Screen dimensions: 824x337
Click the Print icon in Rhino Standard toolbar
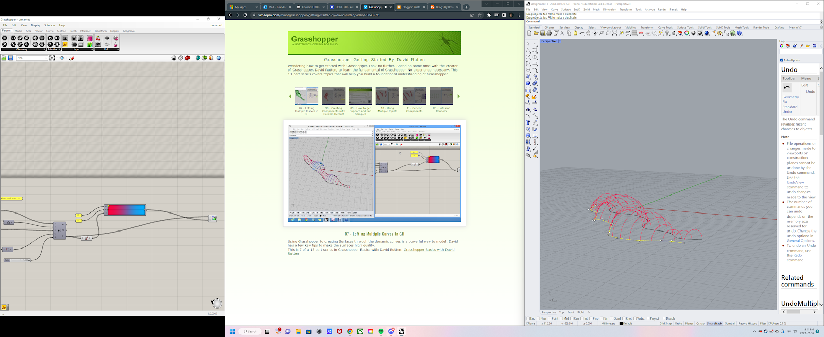[x=549, y=33]
